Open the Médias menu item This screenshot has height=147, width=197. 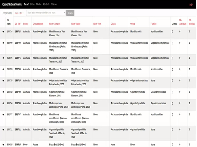pos(39,4)
